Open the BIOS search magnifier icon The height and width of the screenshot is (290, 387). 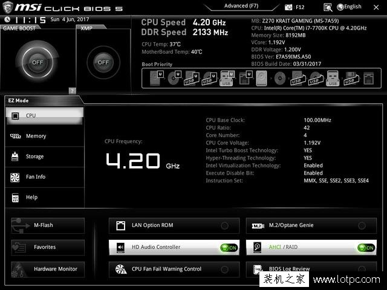pos(328,7)
